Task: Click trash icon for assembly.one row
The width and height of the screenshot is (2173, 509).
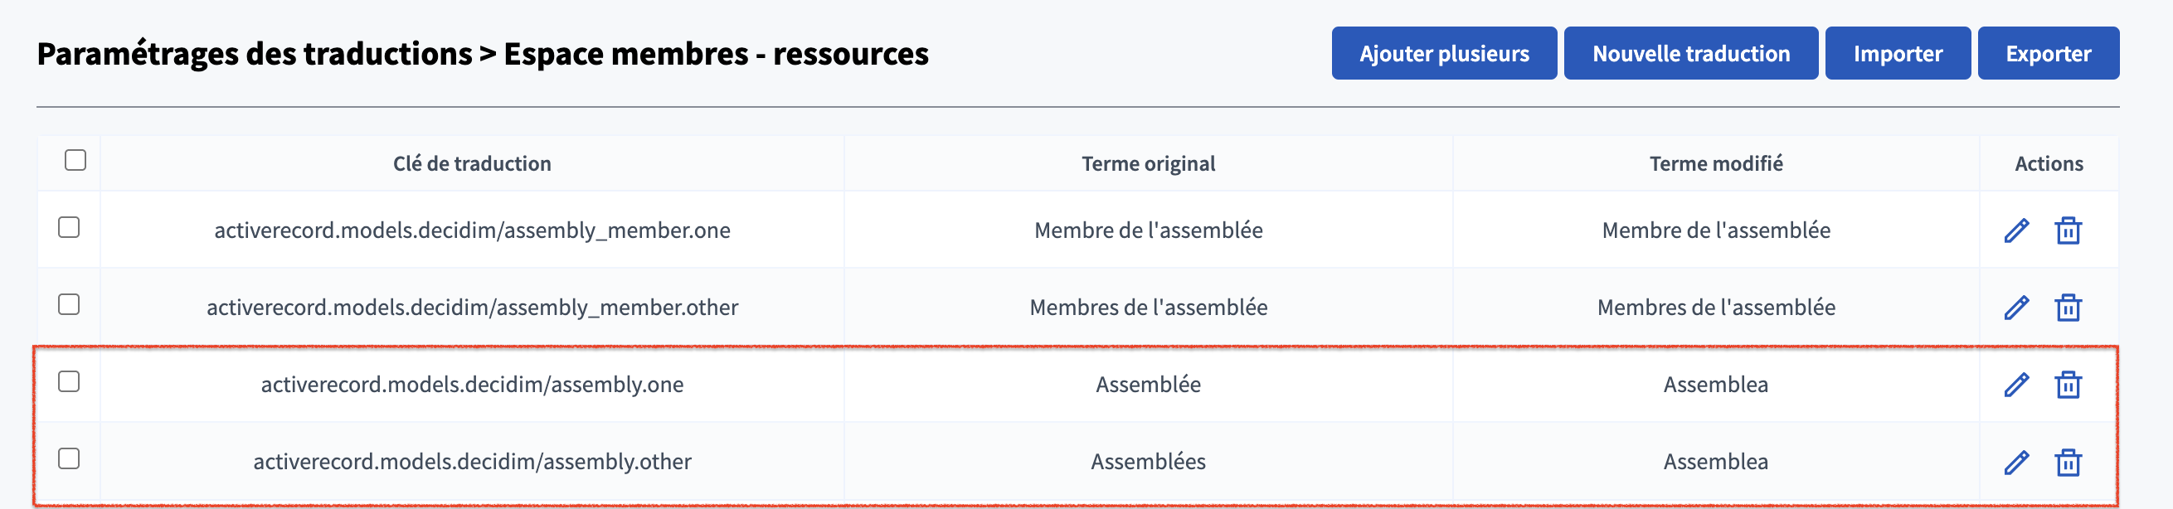Action: (2068, 385)
